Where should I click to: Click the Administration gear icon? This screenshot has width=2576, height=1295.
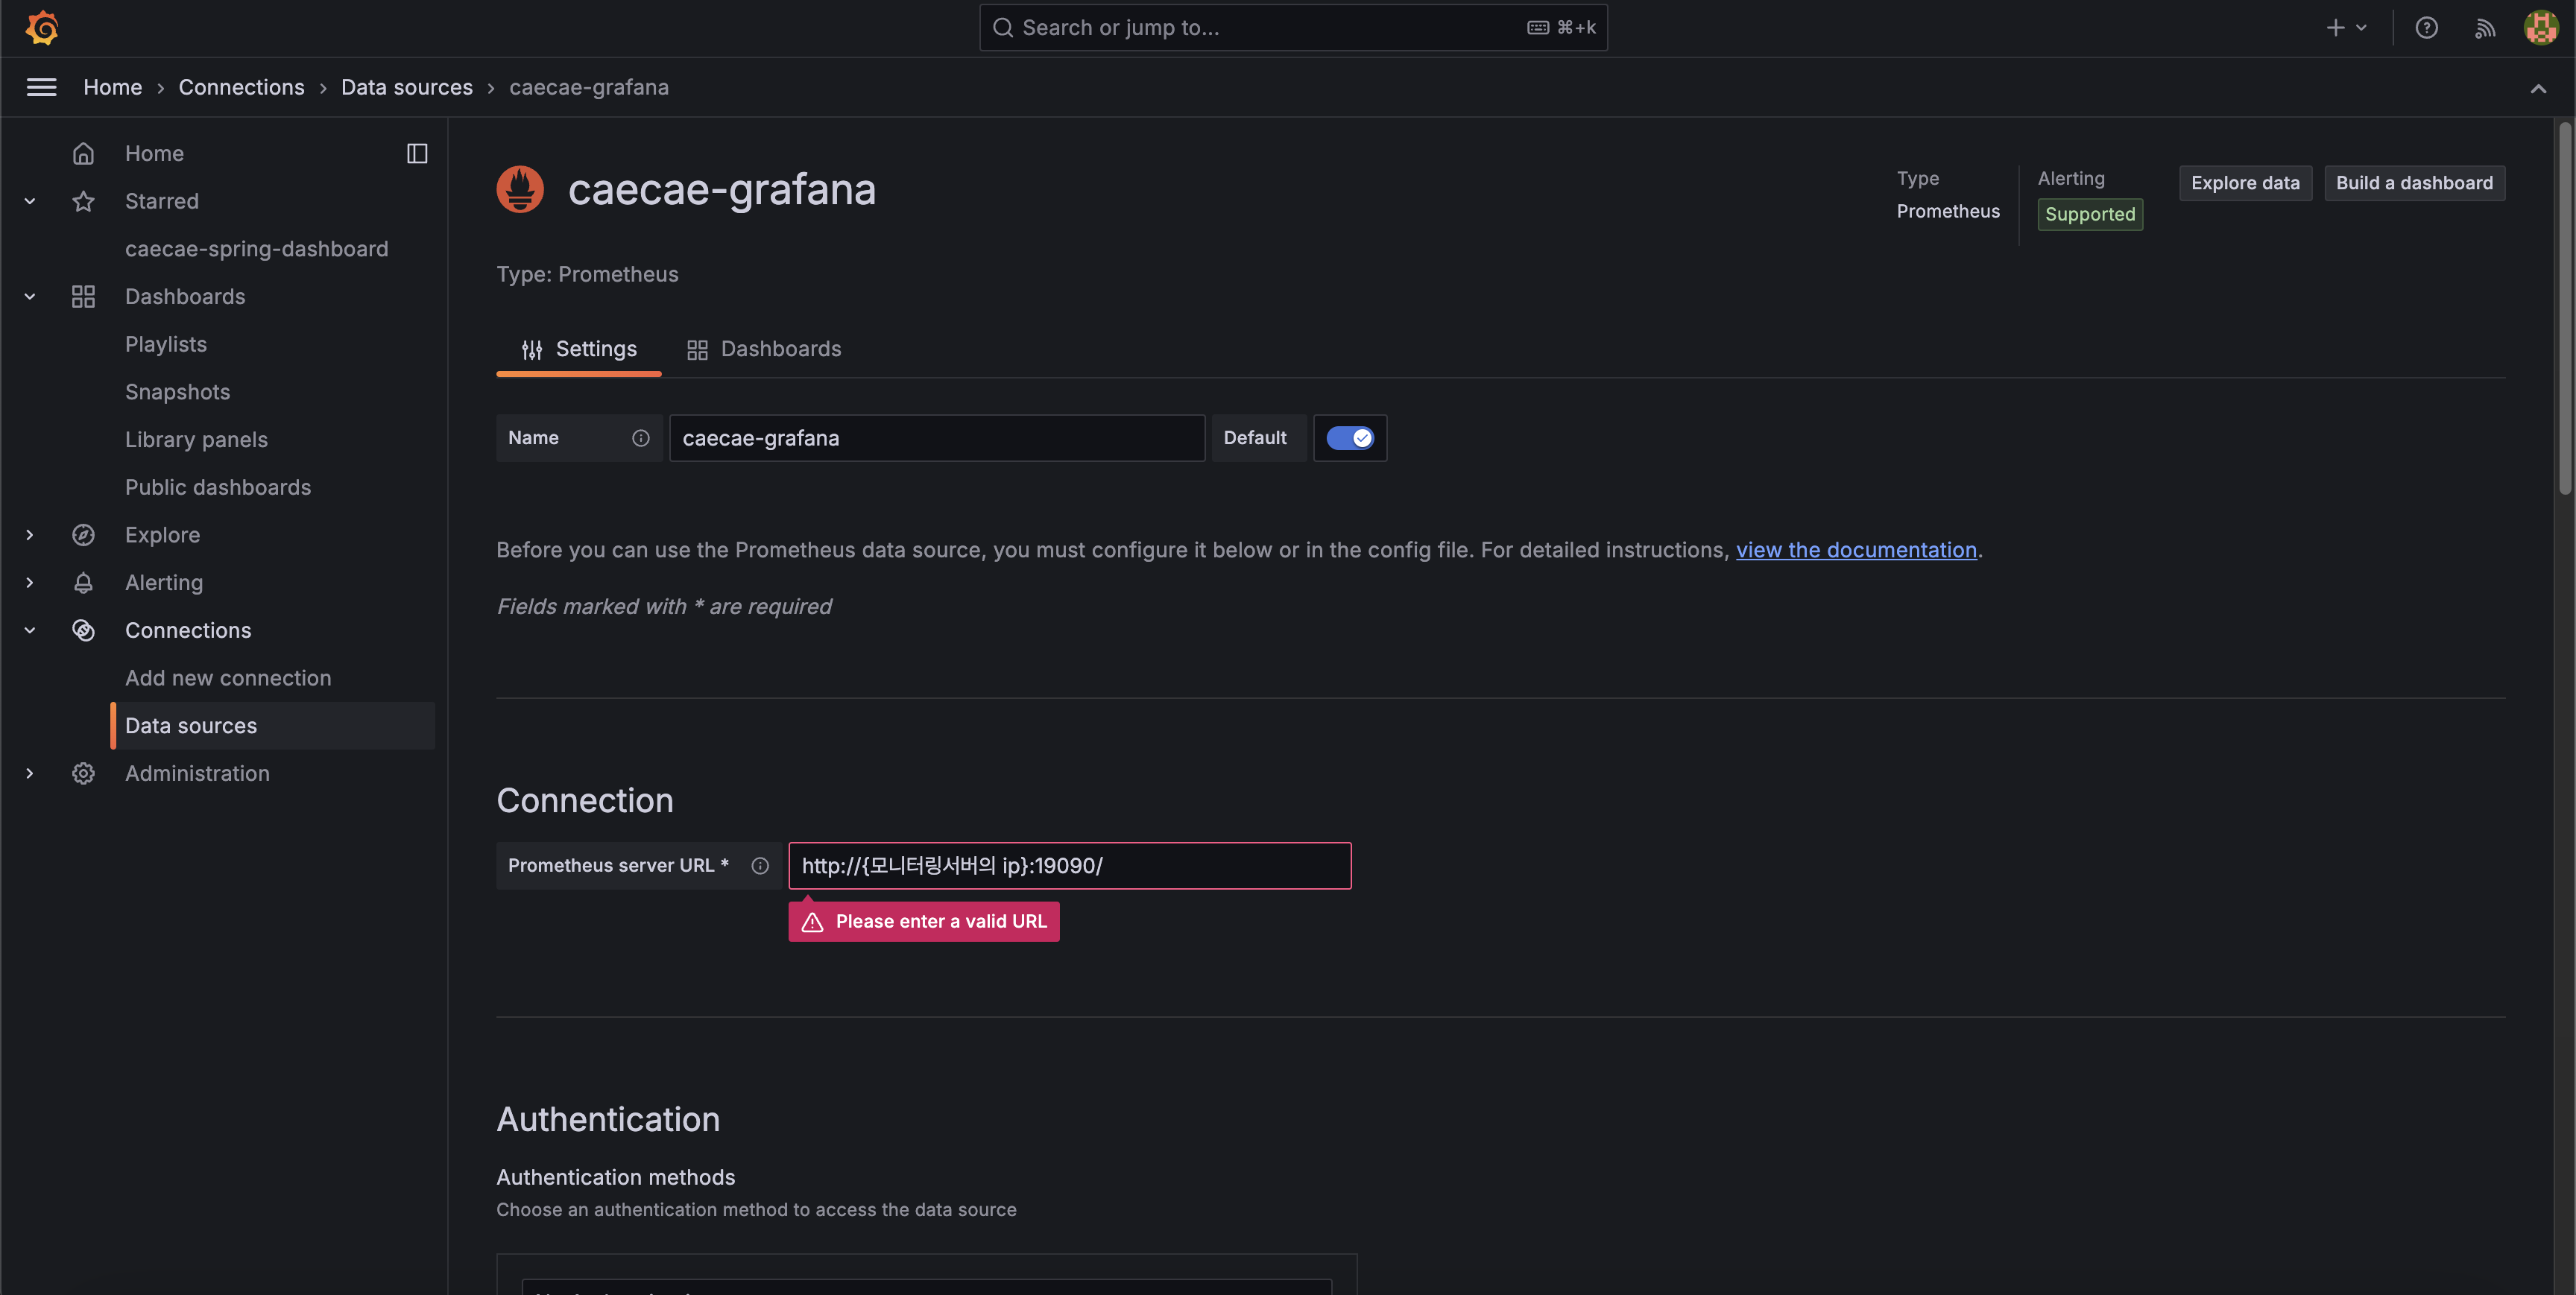[x=83, y=773]
